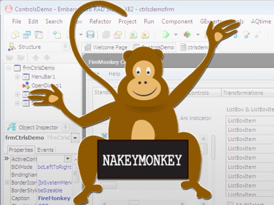Select MenuBar1 in the Structure tree
The image size is (274, 205).
click(x=43, y=77)
